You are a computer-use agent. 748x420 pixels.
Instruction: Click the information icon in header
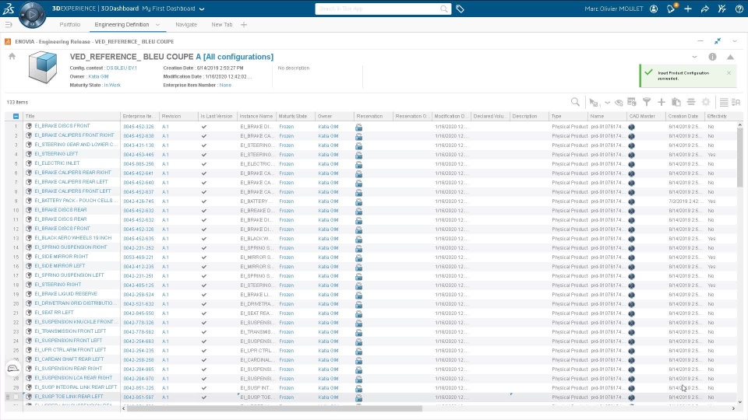[x=712, y=57]
